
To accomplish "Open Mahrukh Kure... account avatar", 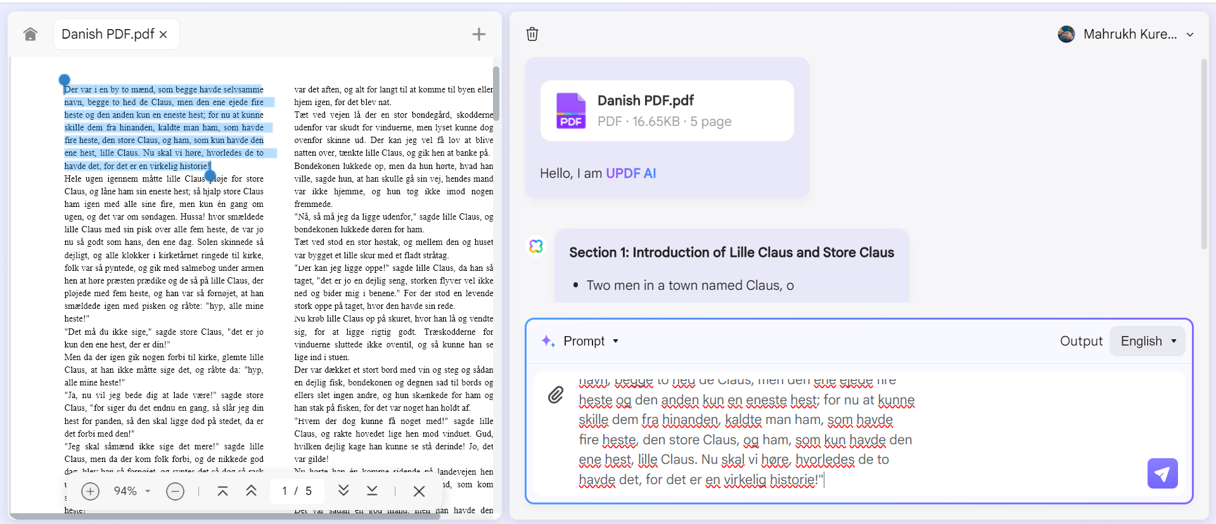I will [x=1066, y=34].
